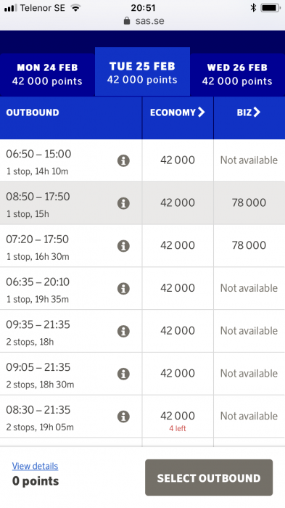Screen dimensions: 285x508
Task: Expand the BIZ column chevron
Action: coord(257,112)
